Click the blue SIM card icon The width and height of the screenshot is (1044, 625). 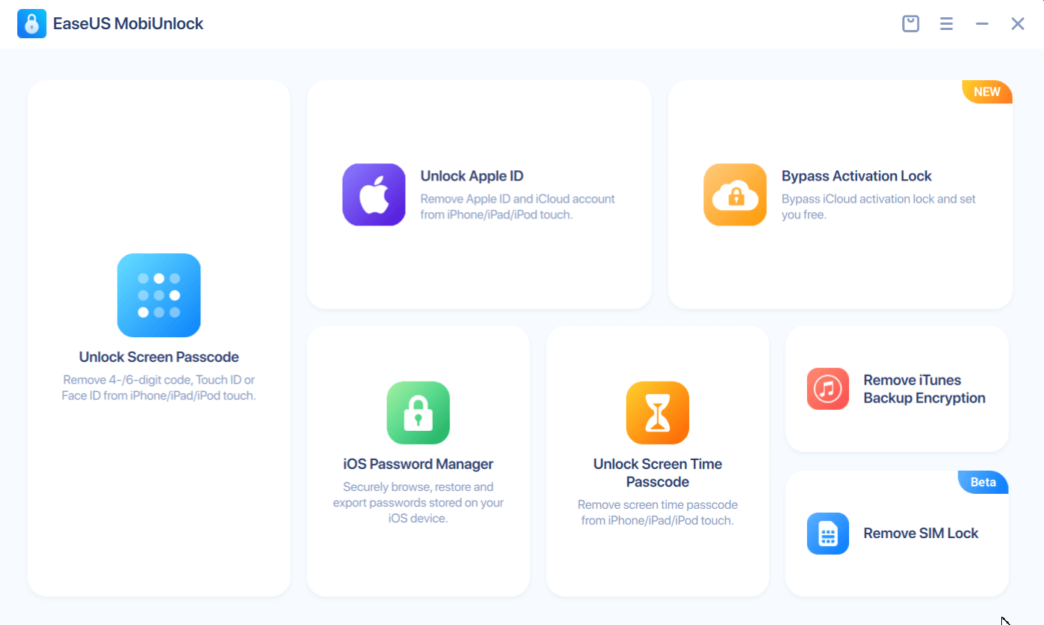click(x=828, y=534)
